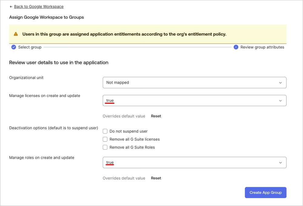Open the Organizational unit dropdown
Screen dimensions: 303x206
point(195,82)
